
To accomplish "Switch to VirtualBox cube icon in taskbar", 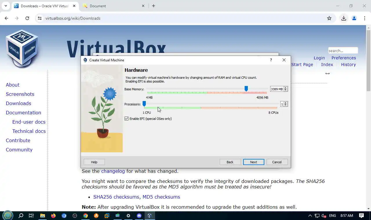I will 150,215.
